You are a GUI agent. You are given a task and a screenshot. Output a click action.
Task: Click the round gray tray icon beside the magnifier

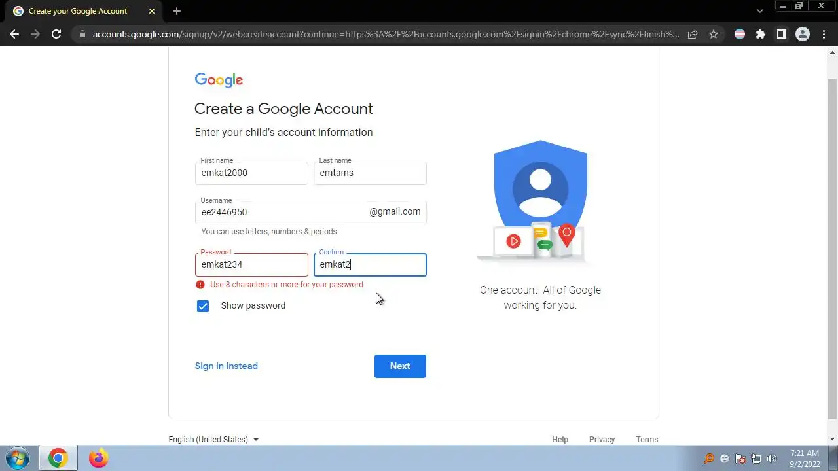click(724, 459)
